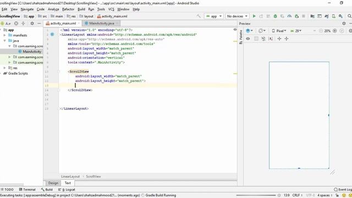Viewport: 352px width, 198px height.
Task: Open the search everywhere magnifier
Action: (350, 16)
